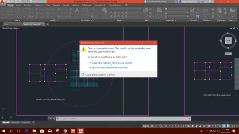Close the command line with its X
The height and width of the screenshot is (134, 239).
pyautogui.click(x=50, y=118)
